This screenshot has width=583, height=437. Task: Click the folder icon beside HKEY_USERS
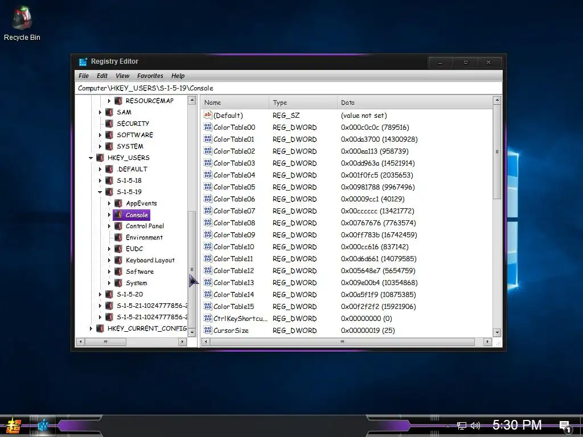100,158
